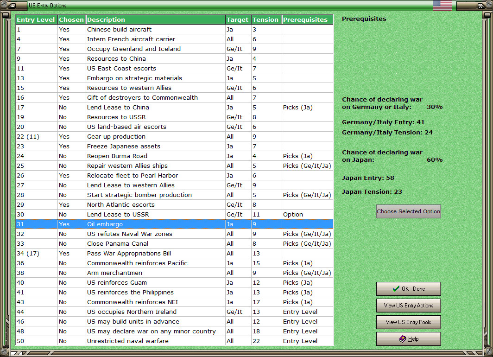Select Resources to China option
The width and height of the screenshot is (493, 357).
(x=175, y=58)
